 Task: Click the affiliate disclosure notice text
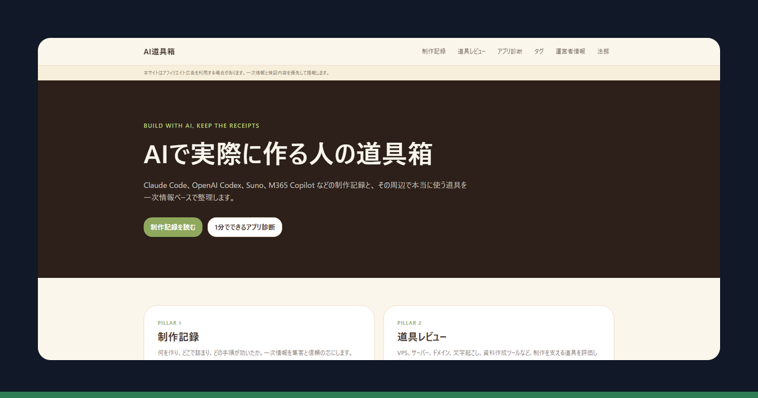pos(236,73)
